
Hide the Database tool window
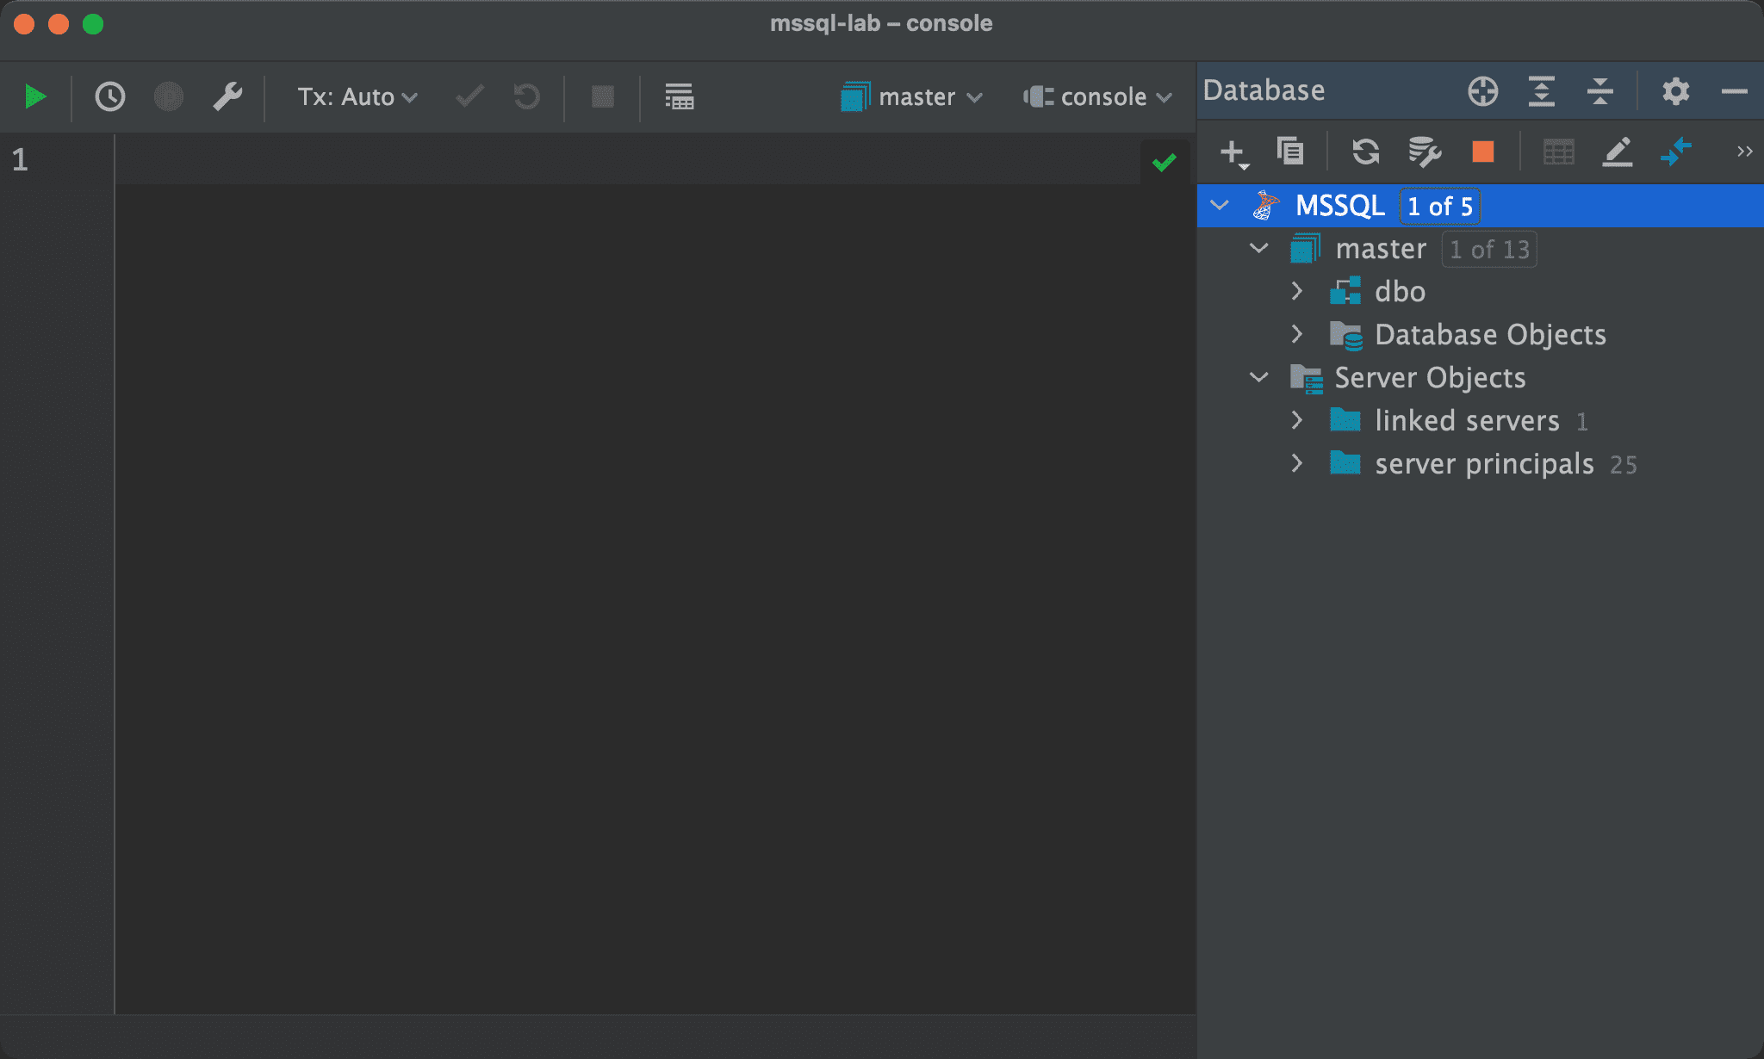tap(1734, 90)
